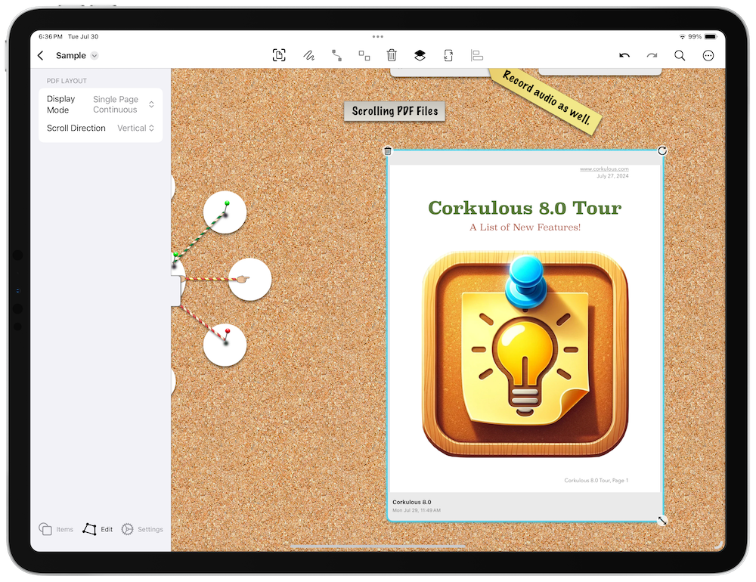Click the PDF LAYOUT section header
The image size is (756, 582).
pos(67,81)
